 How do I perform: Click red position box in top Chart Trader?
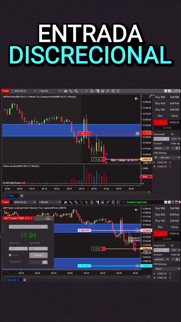click(x=160, y=123)
